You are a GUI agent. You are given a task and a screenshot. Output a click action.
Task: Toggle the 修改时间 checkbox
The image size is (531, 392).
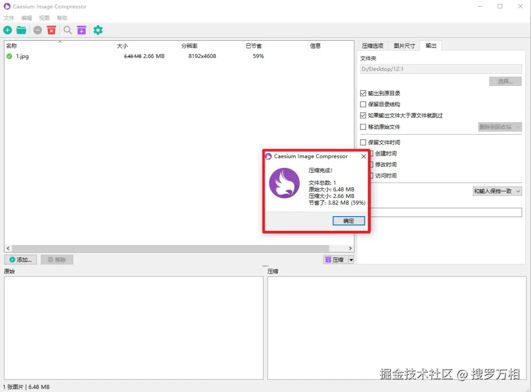[x=371, y=165]
